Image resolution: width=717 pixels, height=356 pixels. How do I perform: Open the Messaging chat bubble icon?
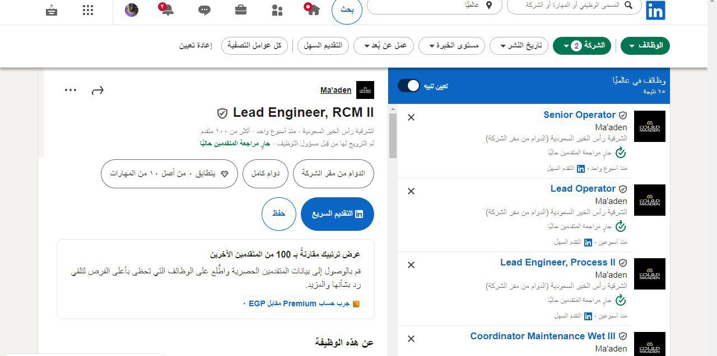(204, 10)
